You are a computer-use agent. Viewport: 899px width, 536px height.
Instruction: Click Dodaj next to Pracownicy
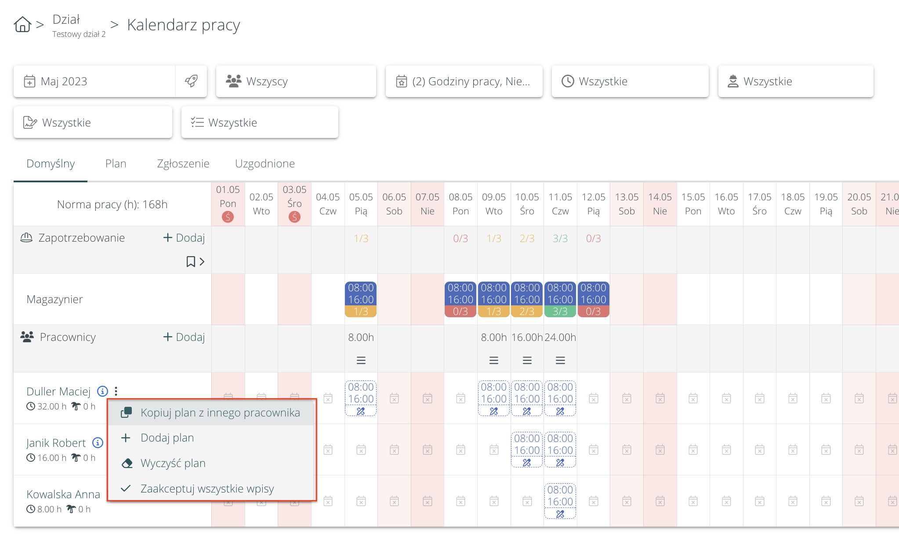184,337
